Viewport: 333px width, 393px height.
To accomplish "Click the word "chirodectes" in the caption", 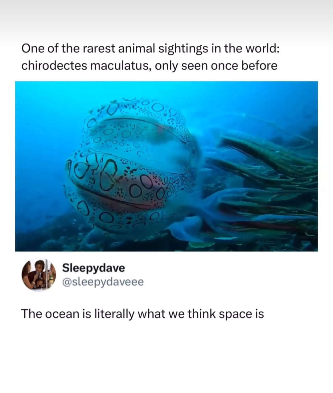I will coord(54,66).
